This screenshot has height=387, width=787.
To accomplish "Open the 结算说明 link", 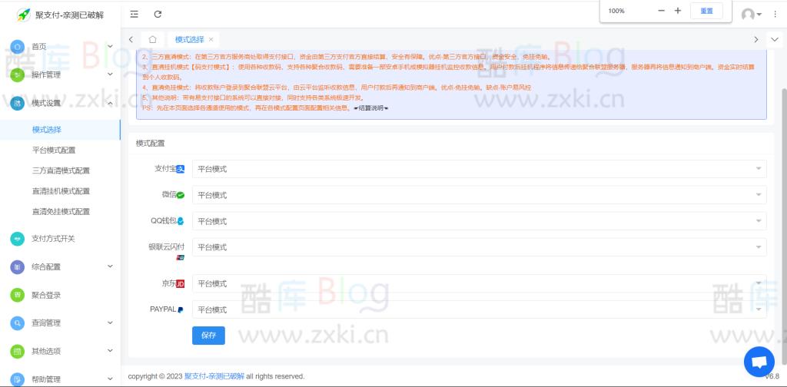I will pos(371,107).
